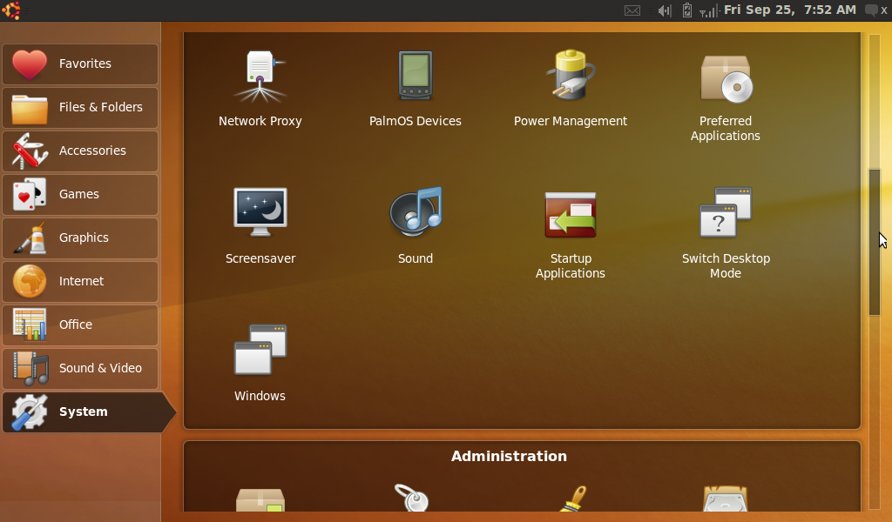Check the battery status icon
Screen dimensions: 892x522
pyautogui.click(x=687, y=10)
